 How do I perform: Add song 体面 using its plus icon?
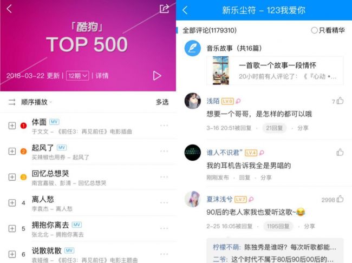coord(12,126)
